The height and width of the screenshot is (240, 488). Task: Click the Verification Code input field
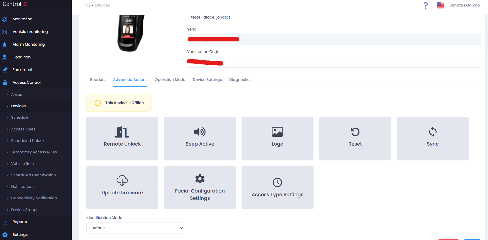click(x=334, y=62)
